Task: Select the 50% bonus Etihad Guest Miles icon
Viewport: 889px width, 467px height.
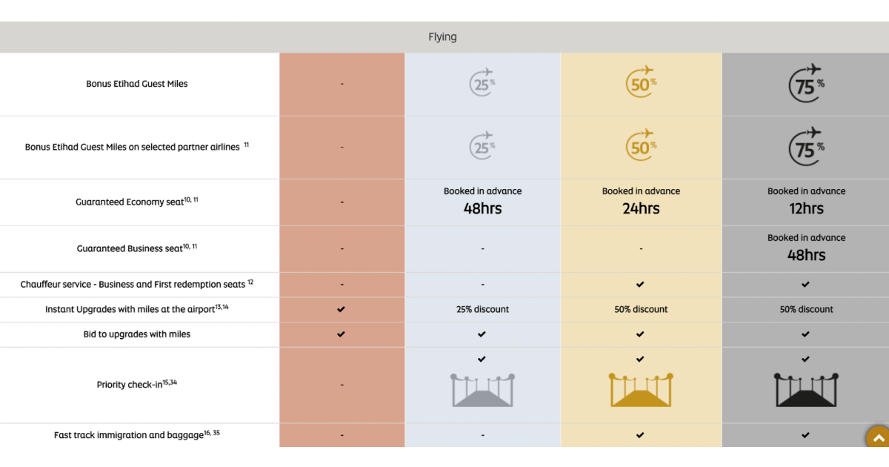Action: coord(641,84)
